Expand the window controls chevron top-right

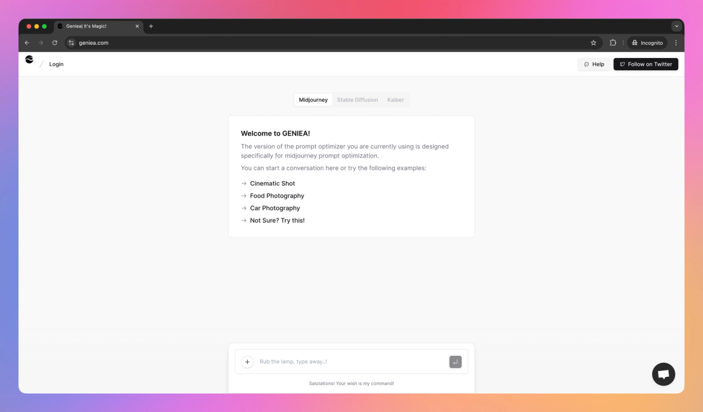click(x=677, y=26)
